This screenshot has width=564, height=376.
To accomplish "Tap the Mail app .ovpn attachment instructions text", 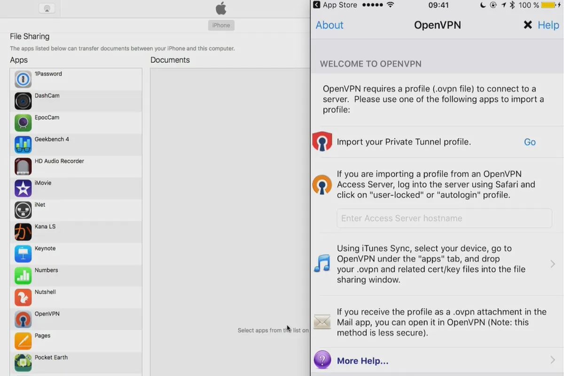I will pyautogui.click(x=442, y=322).
